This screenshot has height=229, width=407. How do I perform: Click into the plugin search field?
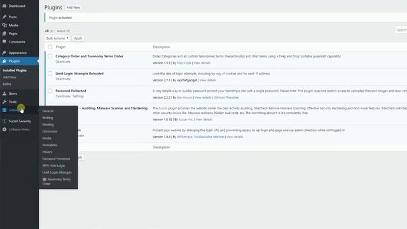click(401, 30)
